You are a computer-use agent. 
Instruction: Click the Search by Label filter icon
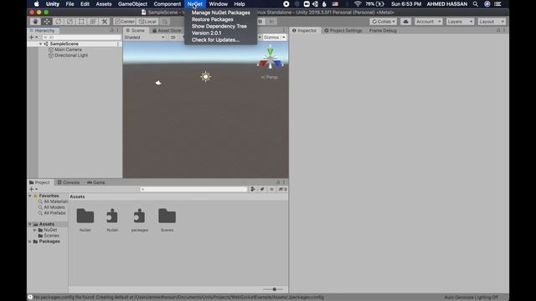point(262,189)
